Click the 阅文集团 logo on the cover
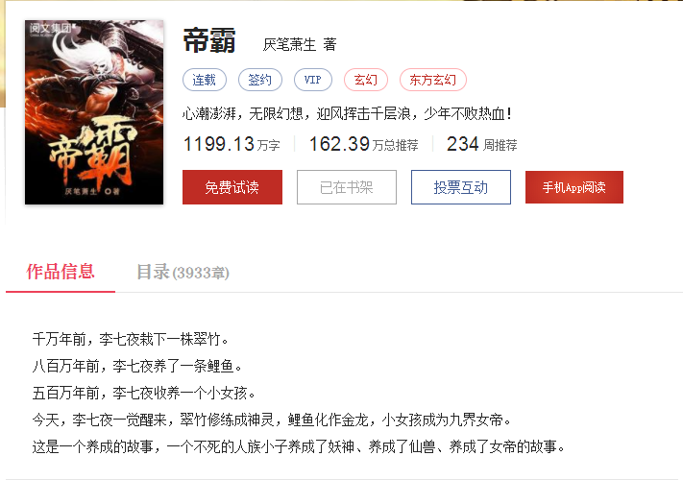683x480 pixels. (52, 29)
